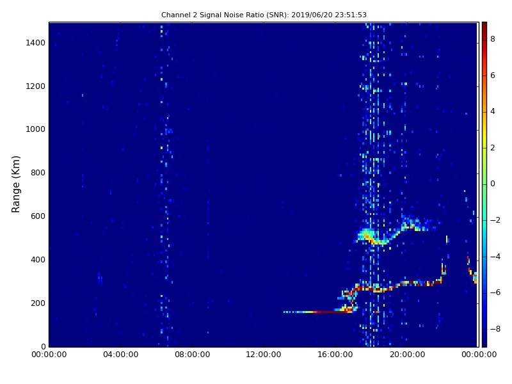This screenshot has height=384, width=512.
Task: Click the colorbar label 4
Action: [493, 111]
